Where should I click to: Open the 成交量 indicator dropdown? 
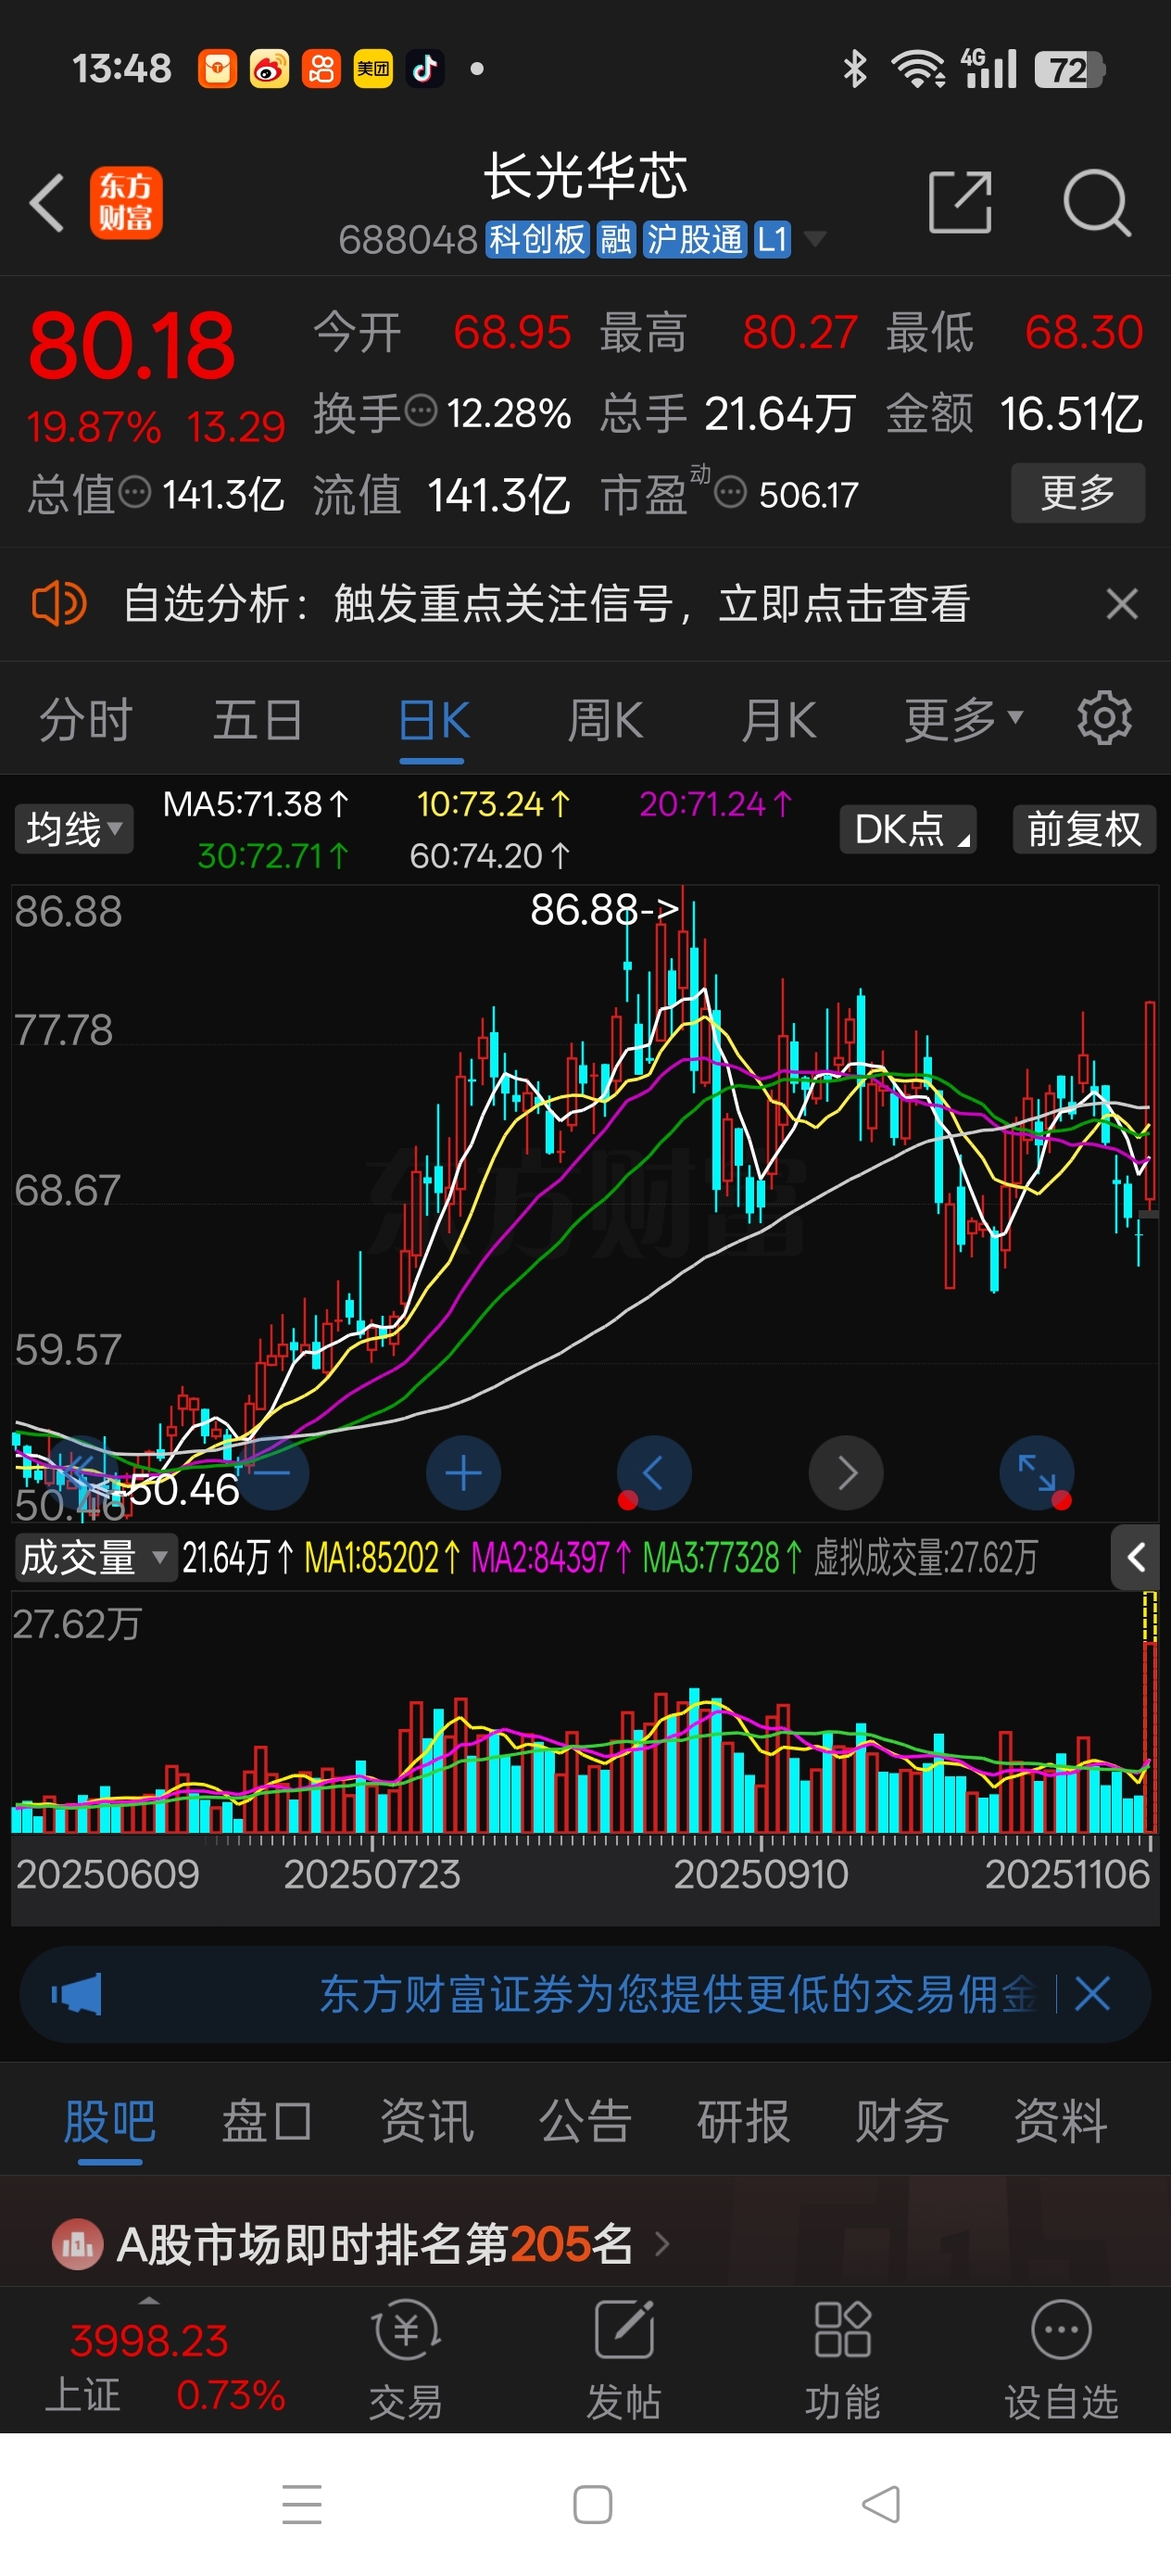pyautogui.click(x=96, y=1557)
